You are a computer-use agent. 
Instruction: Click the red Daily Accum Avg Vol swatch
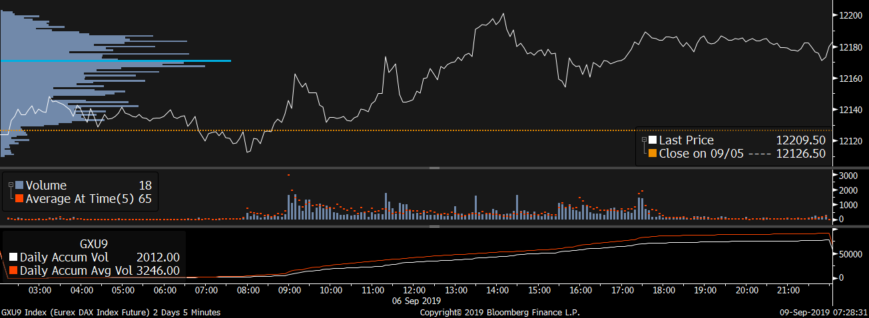[x=13, y=271]
